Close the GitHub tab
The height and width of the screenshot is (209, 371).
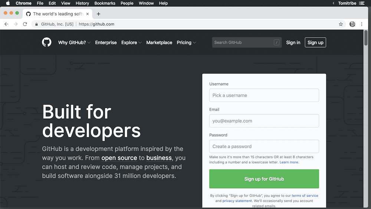(x=88, y=14)
